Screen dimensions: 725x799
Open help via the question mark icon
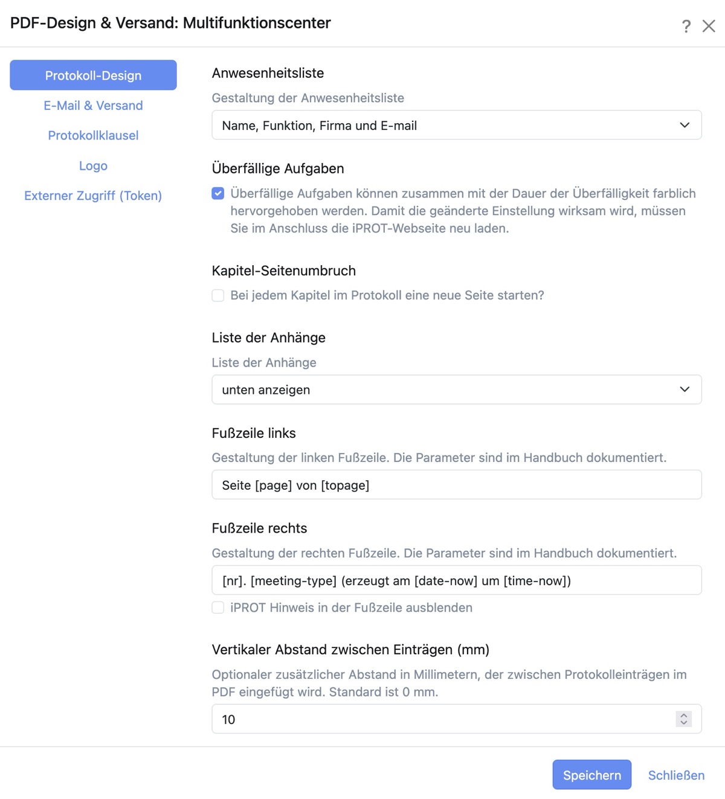tap(686, 26)
